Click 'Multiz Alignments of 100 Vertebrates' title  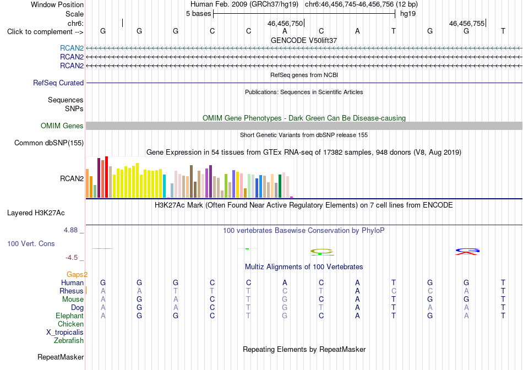click(x=304, y=267)
